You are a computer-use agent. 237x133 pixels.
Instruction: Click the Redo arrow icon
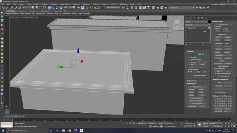pyautogui.click(x=7, y=8)
